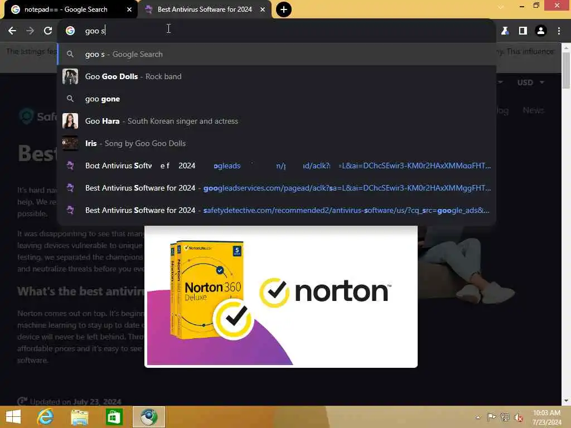This screenshot has height=428, width=571.
Task: Close the Best Antivirus Software tab
Action: [x=263, y=9]
